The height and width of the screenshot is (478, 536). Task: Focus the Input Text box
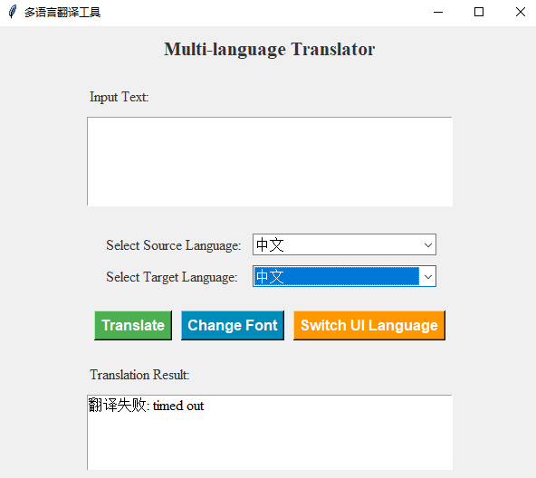point(270,161)
